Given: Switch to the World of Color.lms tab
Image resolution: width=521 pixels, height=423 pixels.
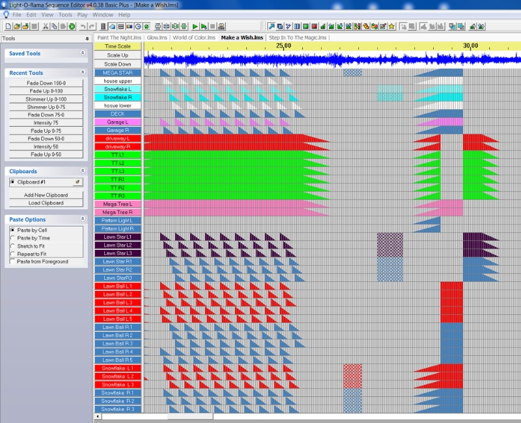Looking at the screenshot, I should click(x=194, y=38).
